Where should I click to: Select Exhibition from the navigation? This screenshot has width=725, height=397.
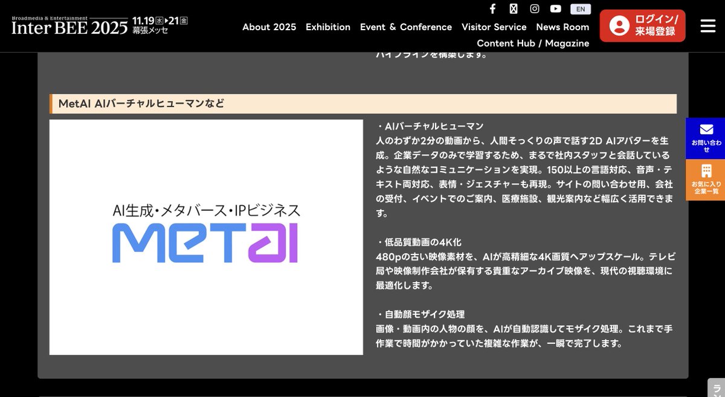328,27
